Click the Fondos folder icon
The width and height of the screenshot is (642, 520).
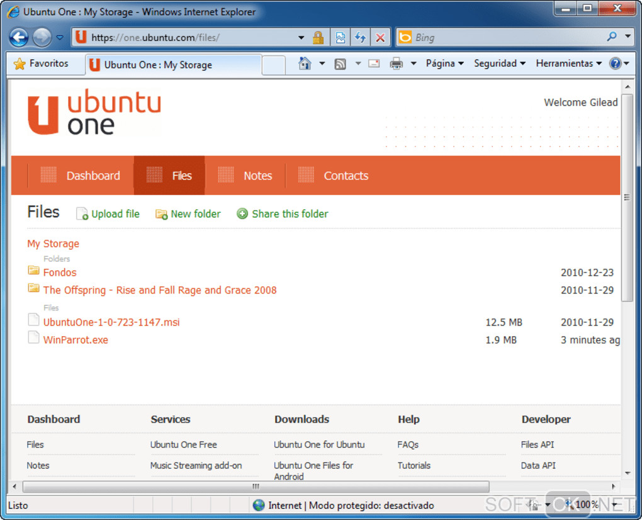(33, 270)
